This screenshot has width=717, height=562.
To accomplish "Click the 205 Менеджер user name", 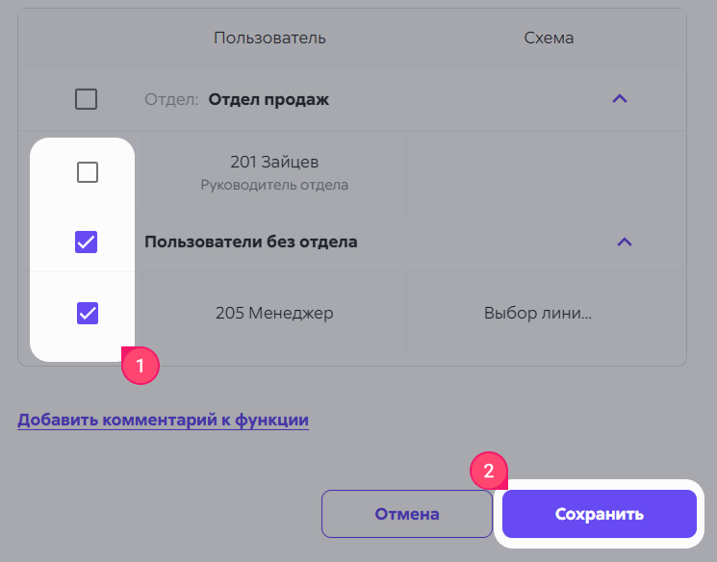I will click(x=274, y=313).
